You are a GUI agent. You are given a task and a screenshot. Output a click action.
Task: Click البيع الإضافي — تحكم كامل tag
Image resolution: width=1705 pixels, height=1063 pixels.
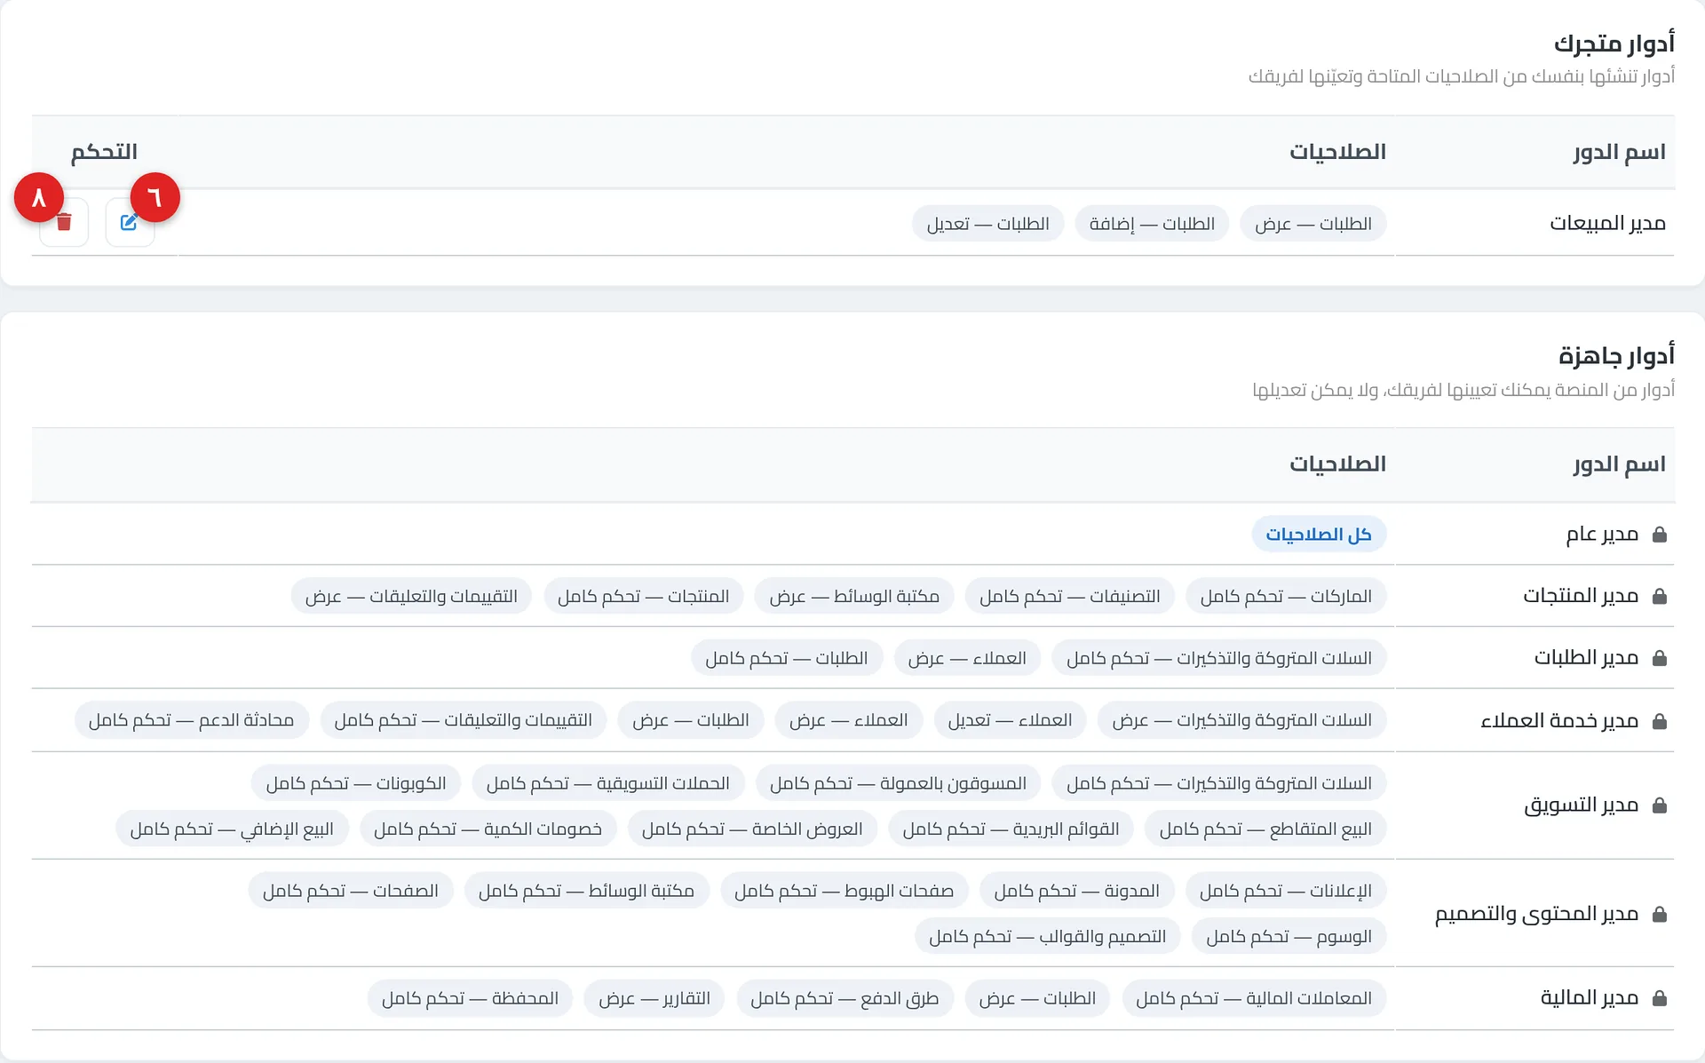click(x=232, y=829)
